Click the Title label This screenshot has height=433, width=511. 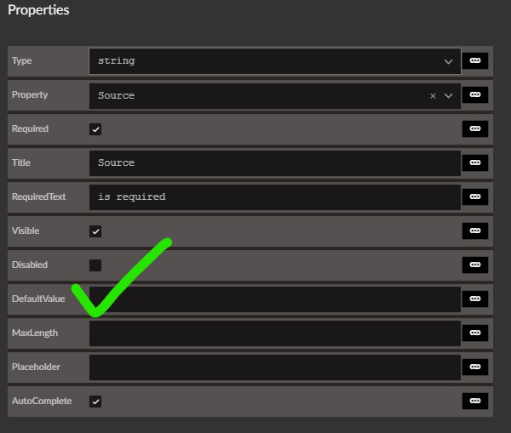point(21,162)
